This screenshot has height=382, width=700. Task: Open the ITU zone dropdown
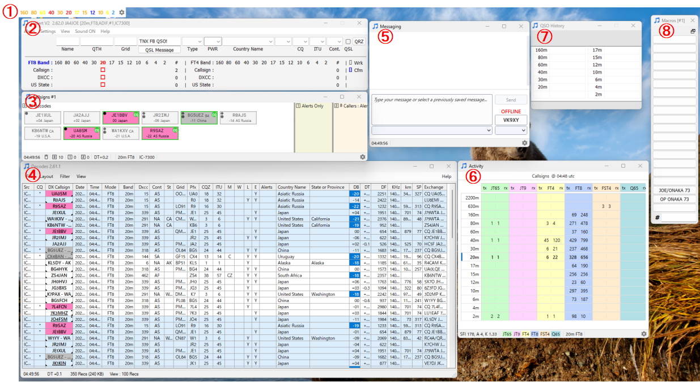click(x=317, y=41)
